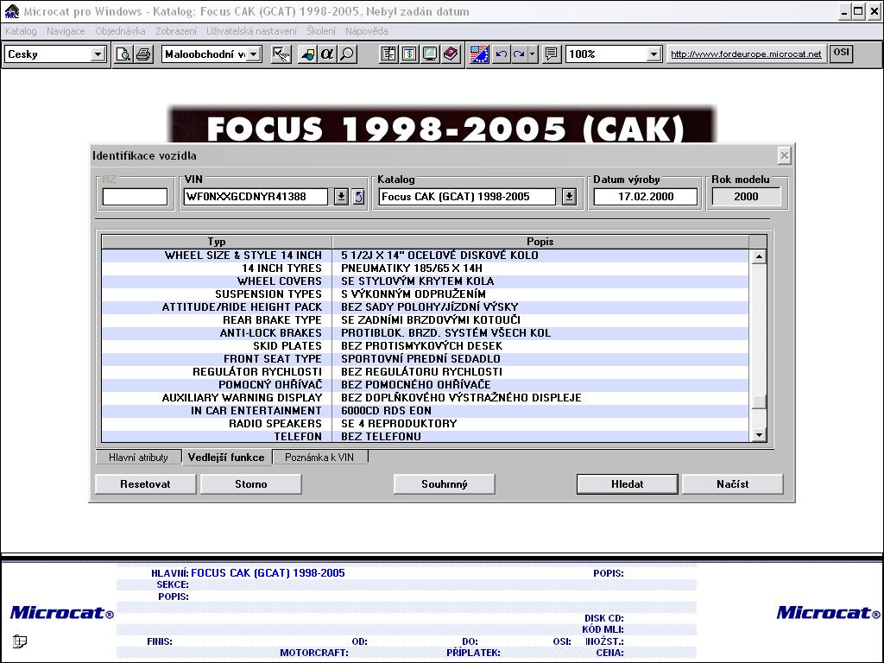
Task: Click the redo arrow icon
Action: (519, 54)
